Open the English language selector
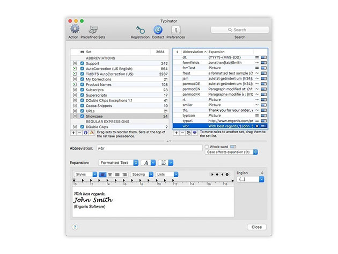Image resolution: width=338 pixels, height=254 pixels. tap(250, 173)
